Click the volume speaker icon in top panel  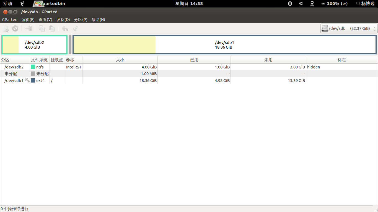click(x=301, y=4)
